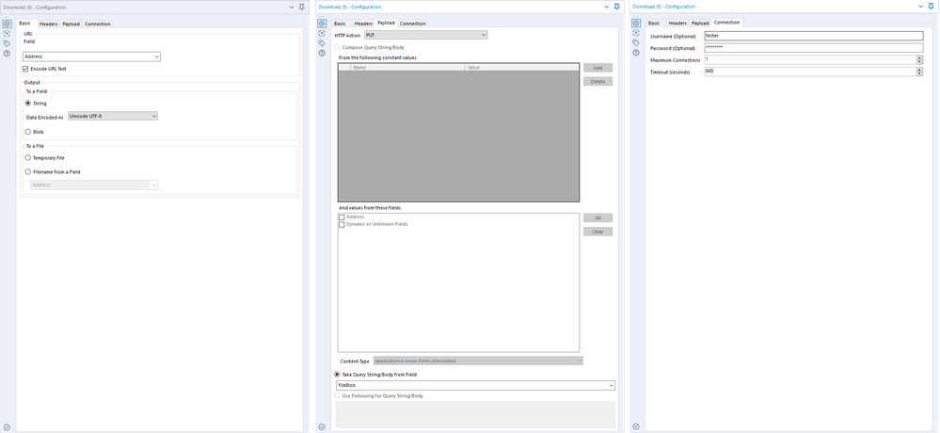Switch to the Headers tab in the Basic panel
940x433 pixels.
[x=49, y=24]
